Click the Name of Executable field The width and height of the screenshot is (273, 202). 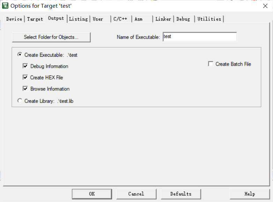click(x=200, y=37)
